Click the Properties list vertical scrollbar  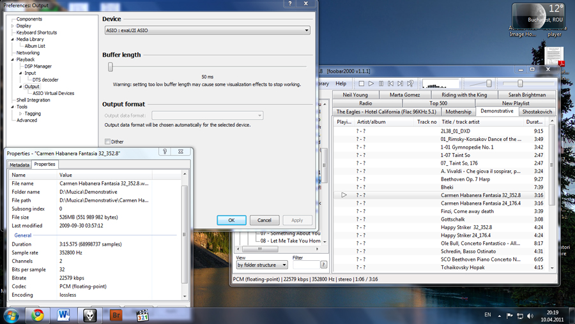[185, 235]
